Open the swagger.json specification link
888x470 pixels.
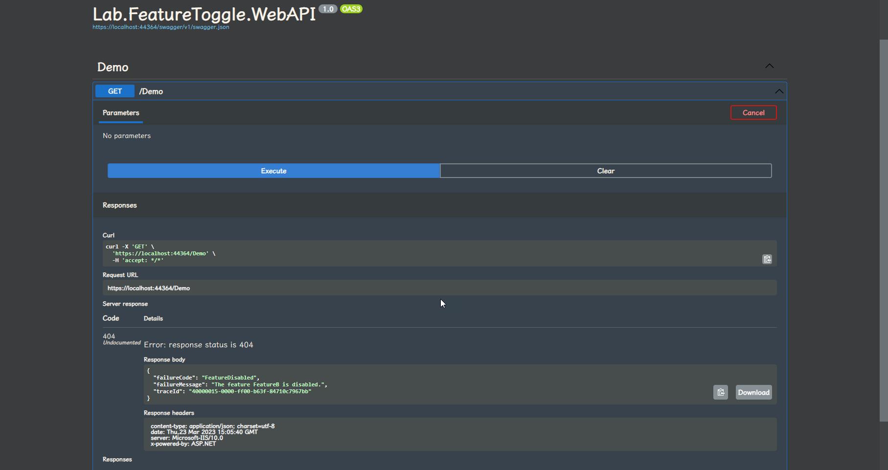point(160,27)
